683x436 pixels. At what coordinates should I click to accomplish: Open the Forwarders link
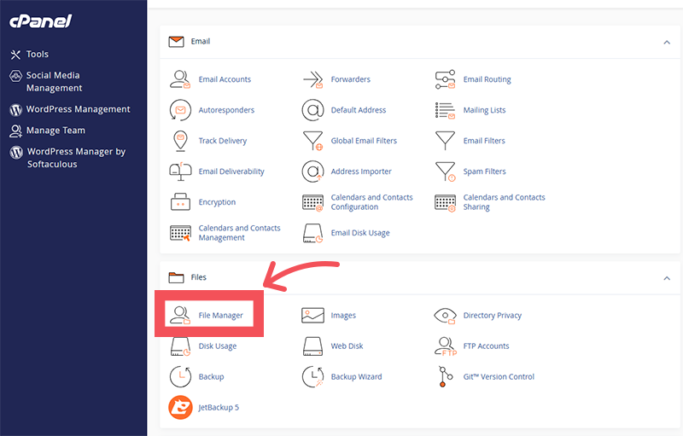tap(351, 79)
